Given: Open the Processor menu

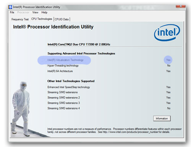Looking at the screenshot, I should [23, 12].
